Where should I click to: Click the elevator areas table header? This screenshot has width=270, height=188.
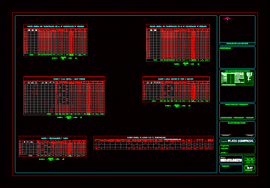(x=176, y=79)
